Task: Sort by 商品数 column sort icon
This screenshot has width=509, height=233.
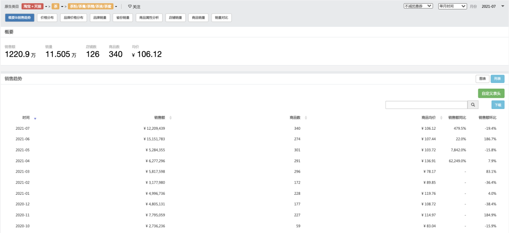Action: tap(305, 117)
